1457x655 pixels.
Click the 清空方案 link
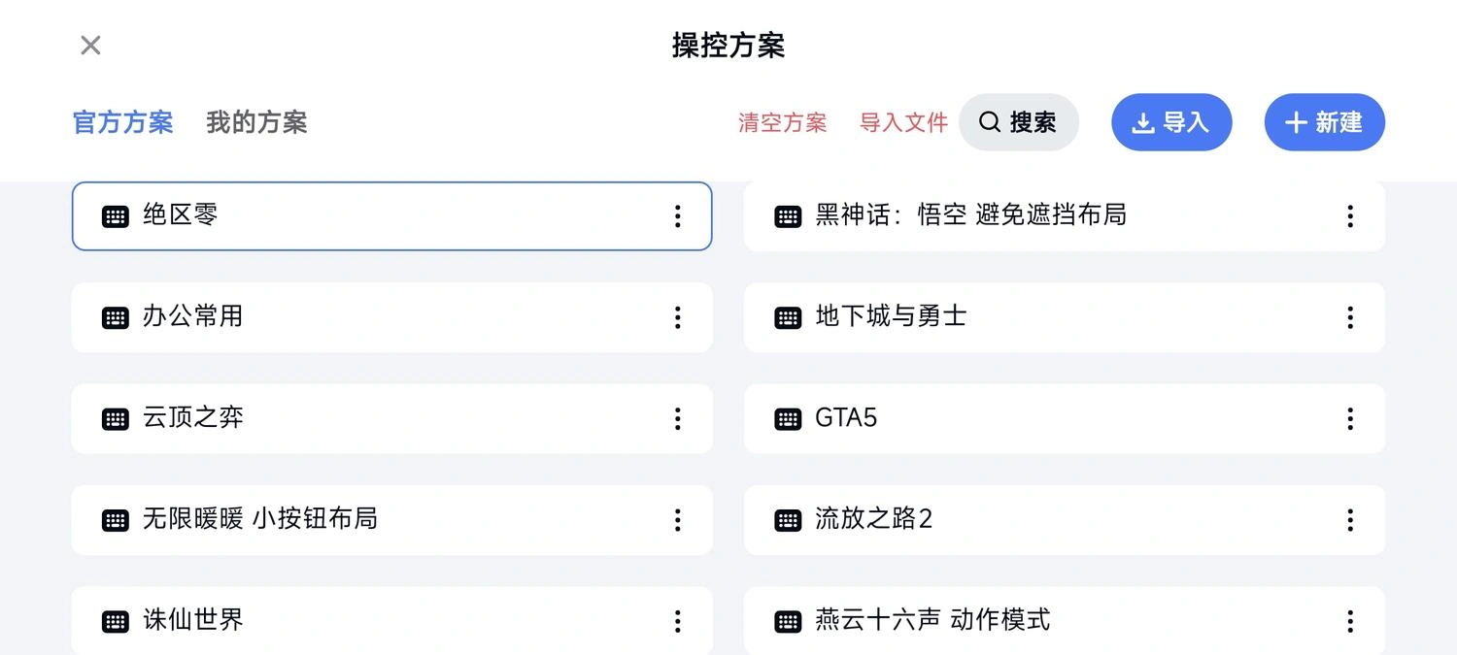pyautogui.click(x=783, y=123)
